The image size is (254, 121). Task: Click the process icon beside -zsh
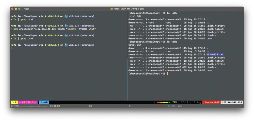[x=168, y=106]
